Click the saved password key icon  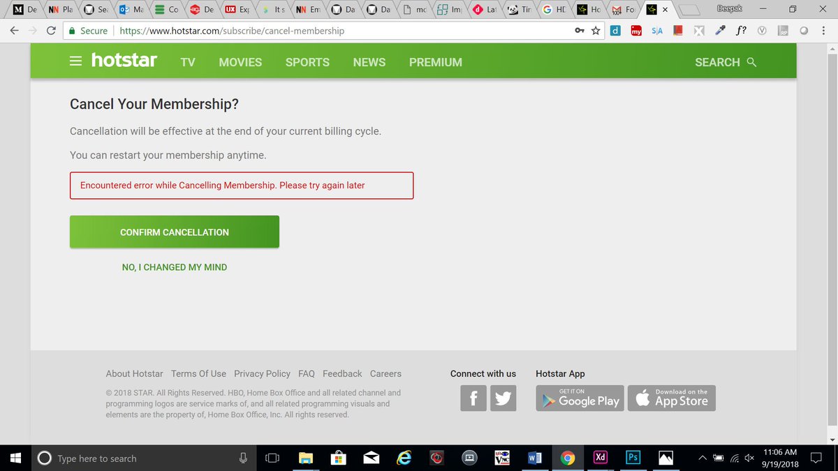(580, 31)
